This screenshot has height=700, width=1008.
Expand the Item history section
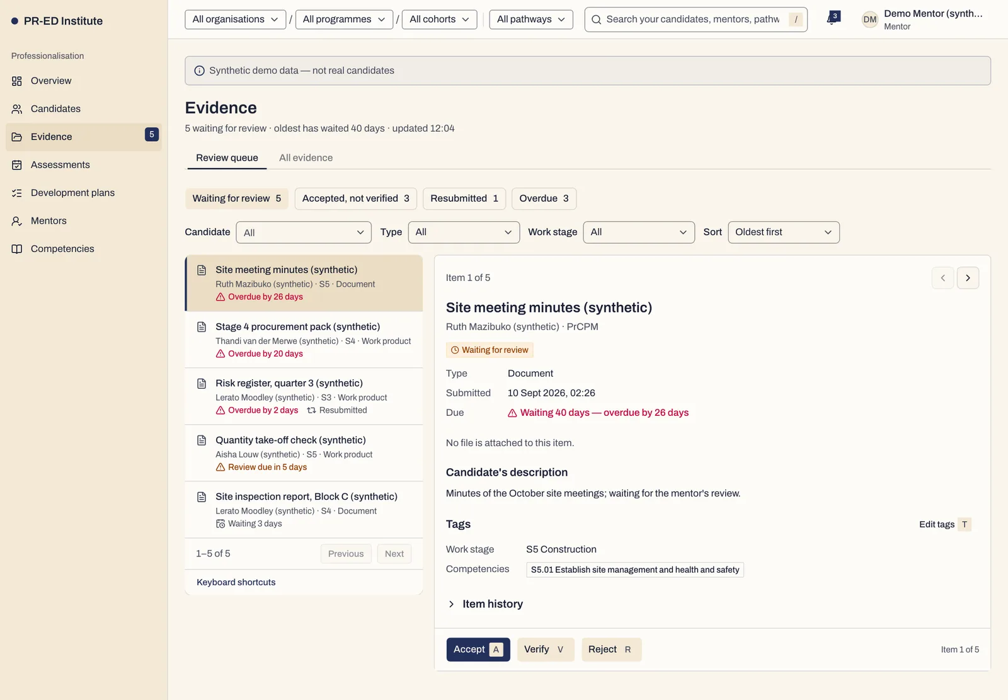[x=485, y=604]
